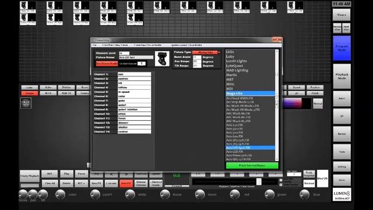The height and width of the screenshot is (210, 373).
Task: Click the tilt knob at bottom left
Action: point(43,194)
